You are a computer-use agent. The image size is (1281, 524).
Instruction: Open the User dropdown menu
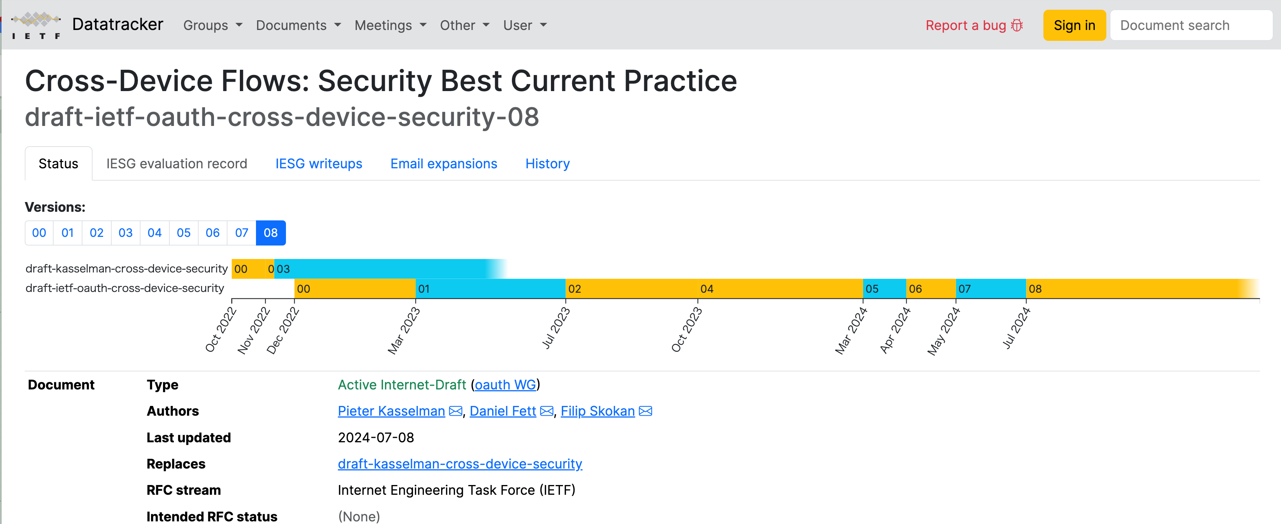(525, 25)
